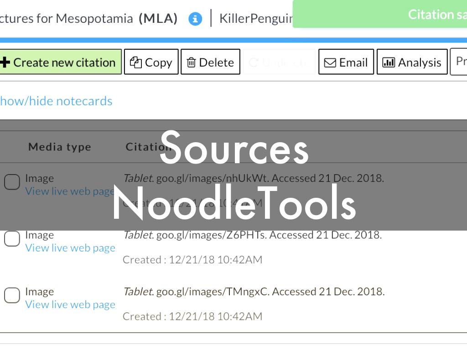This screenshot has width=467, height=350.
Task: Click the Tablet goo.gl/images/TMngxC citation text
Action: [254, 292]
